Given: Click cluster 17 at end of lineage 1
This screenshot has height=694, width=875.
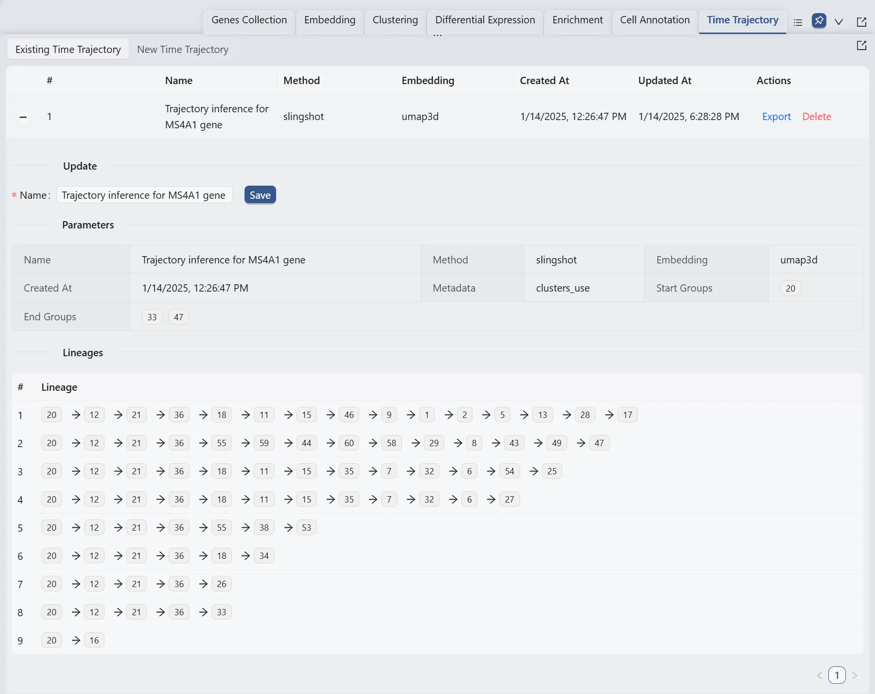Looking at the screenshot, I should 627,415.
